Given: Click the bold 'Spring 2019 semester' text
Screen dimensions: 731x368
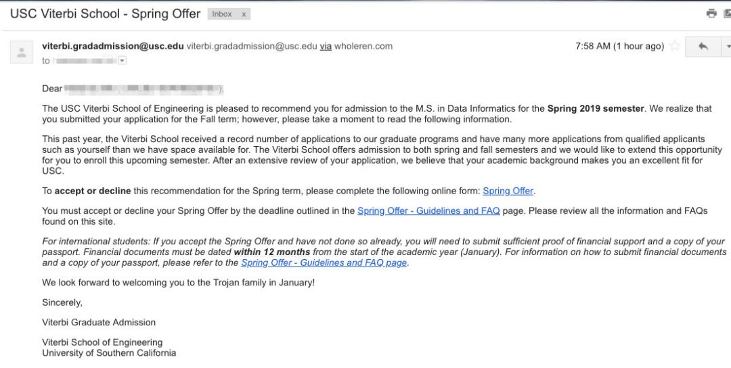Looking at the screenshot, I should [x=596, y=108].
